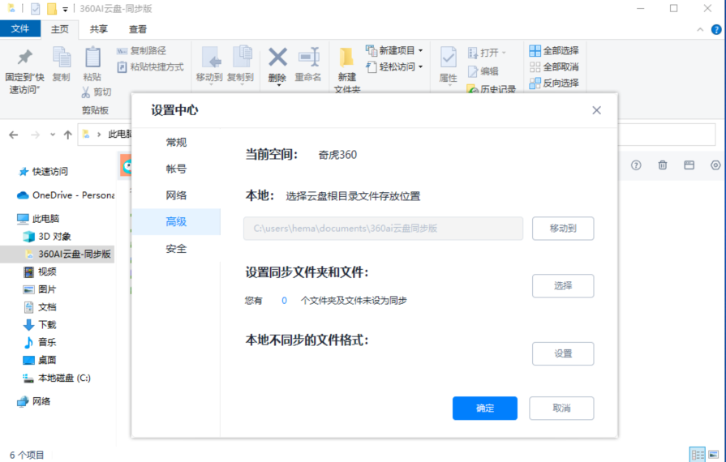This screenshot has height=462, width=726.
Task: Select Desktop (桌面) folder in tree
Action: pyautogui.click(x=40, y=360)
